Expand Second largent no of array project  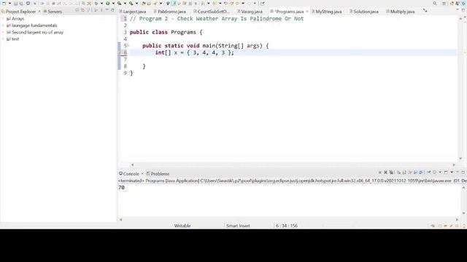(x=3, y=32)
